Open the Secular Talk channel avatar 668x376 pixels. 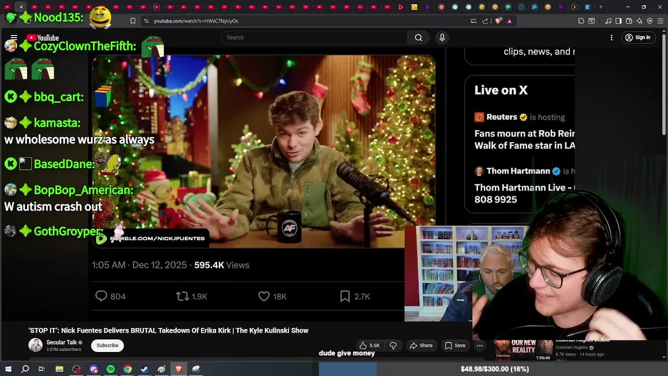click(35, 345)
